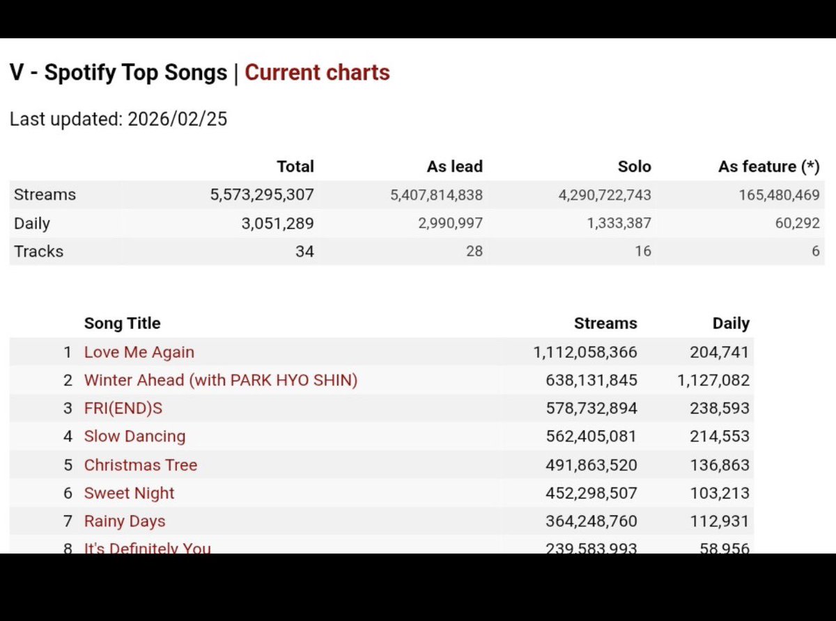Open the Love Me Again song link
This screenshot has height=621, width=836.
tap(139, 352)
